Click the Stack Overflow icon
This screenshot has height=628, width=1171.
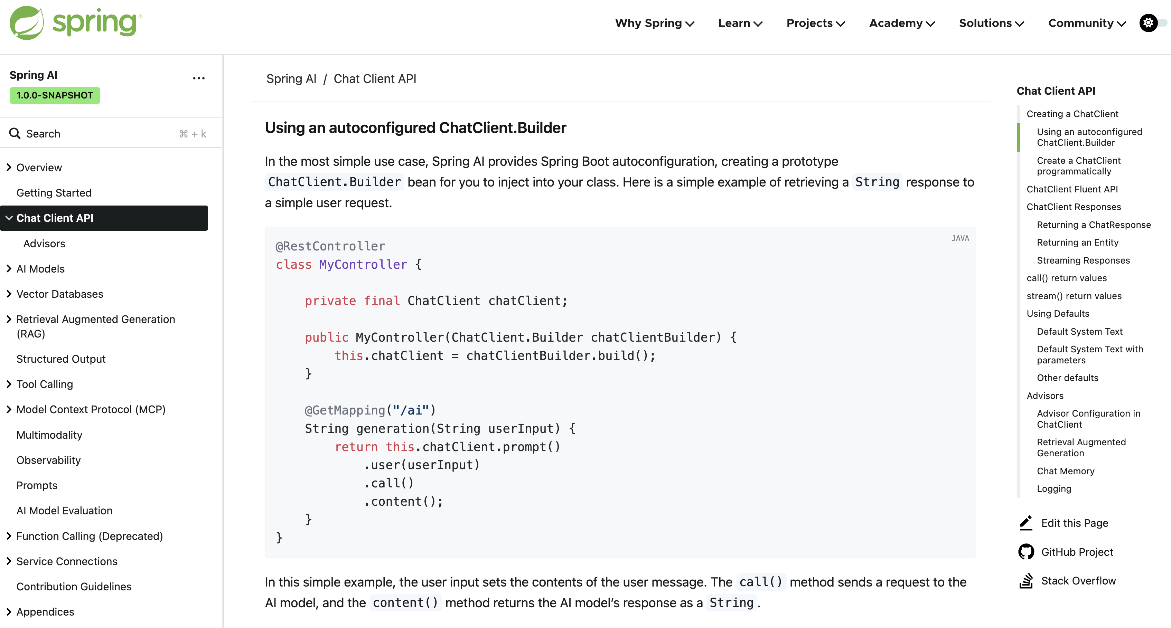1026,581
